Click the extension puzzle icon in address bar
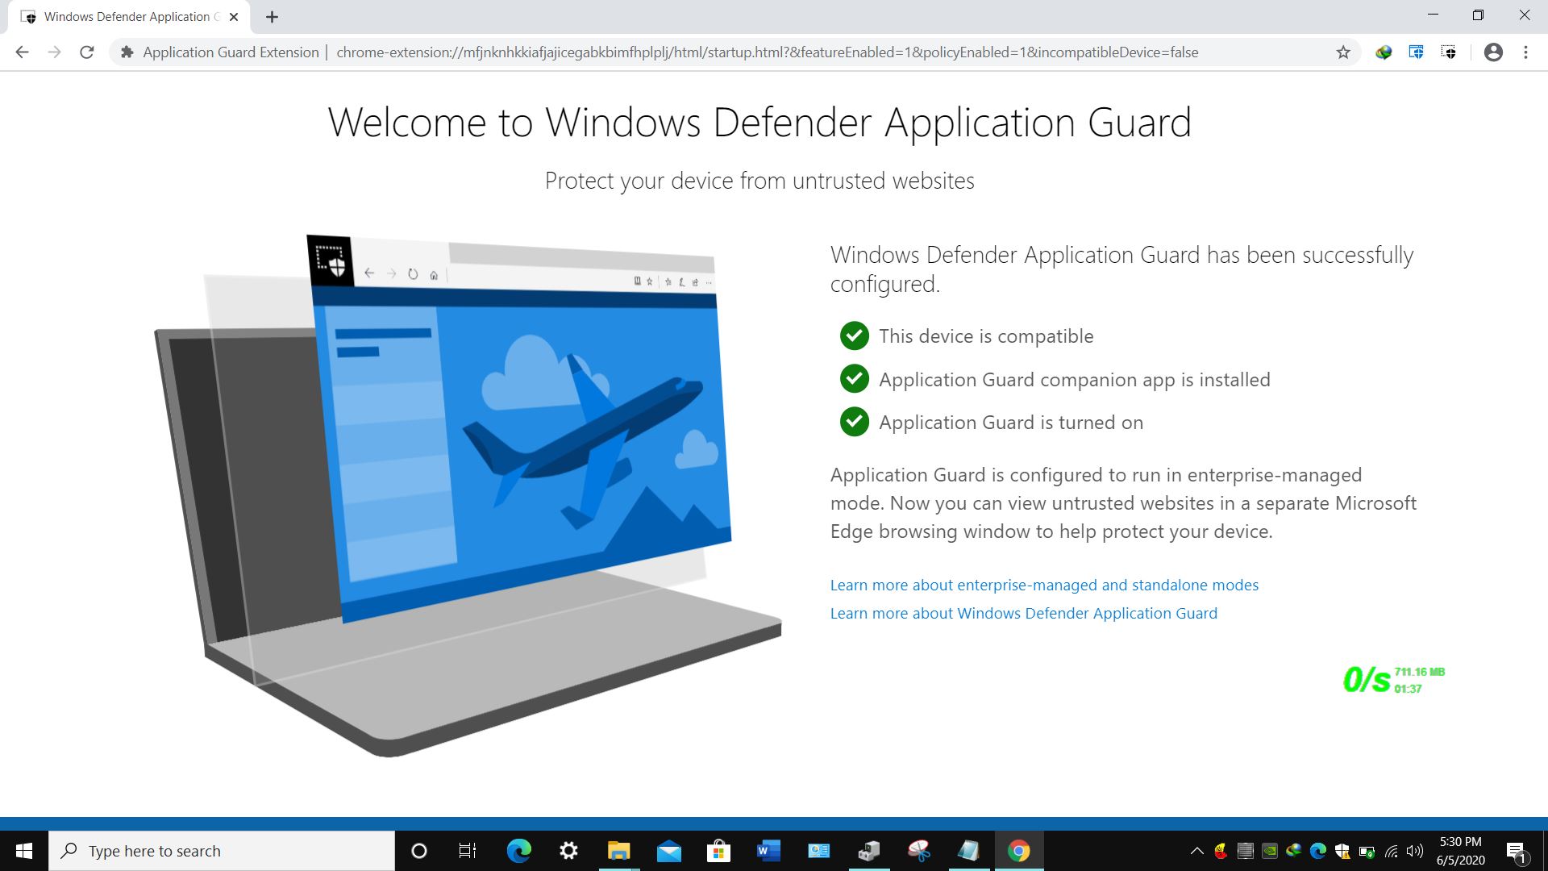 [127, 52]
